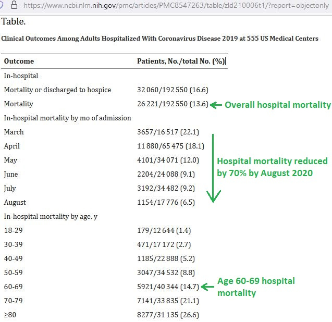The width and height of the screenshot is (332, 322).
Task: Click the 'June' row label
Action: 11,174
